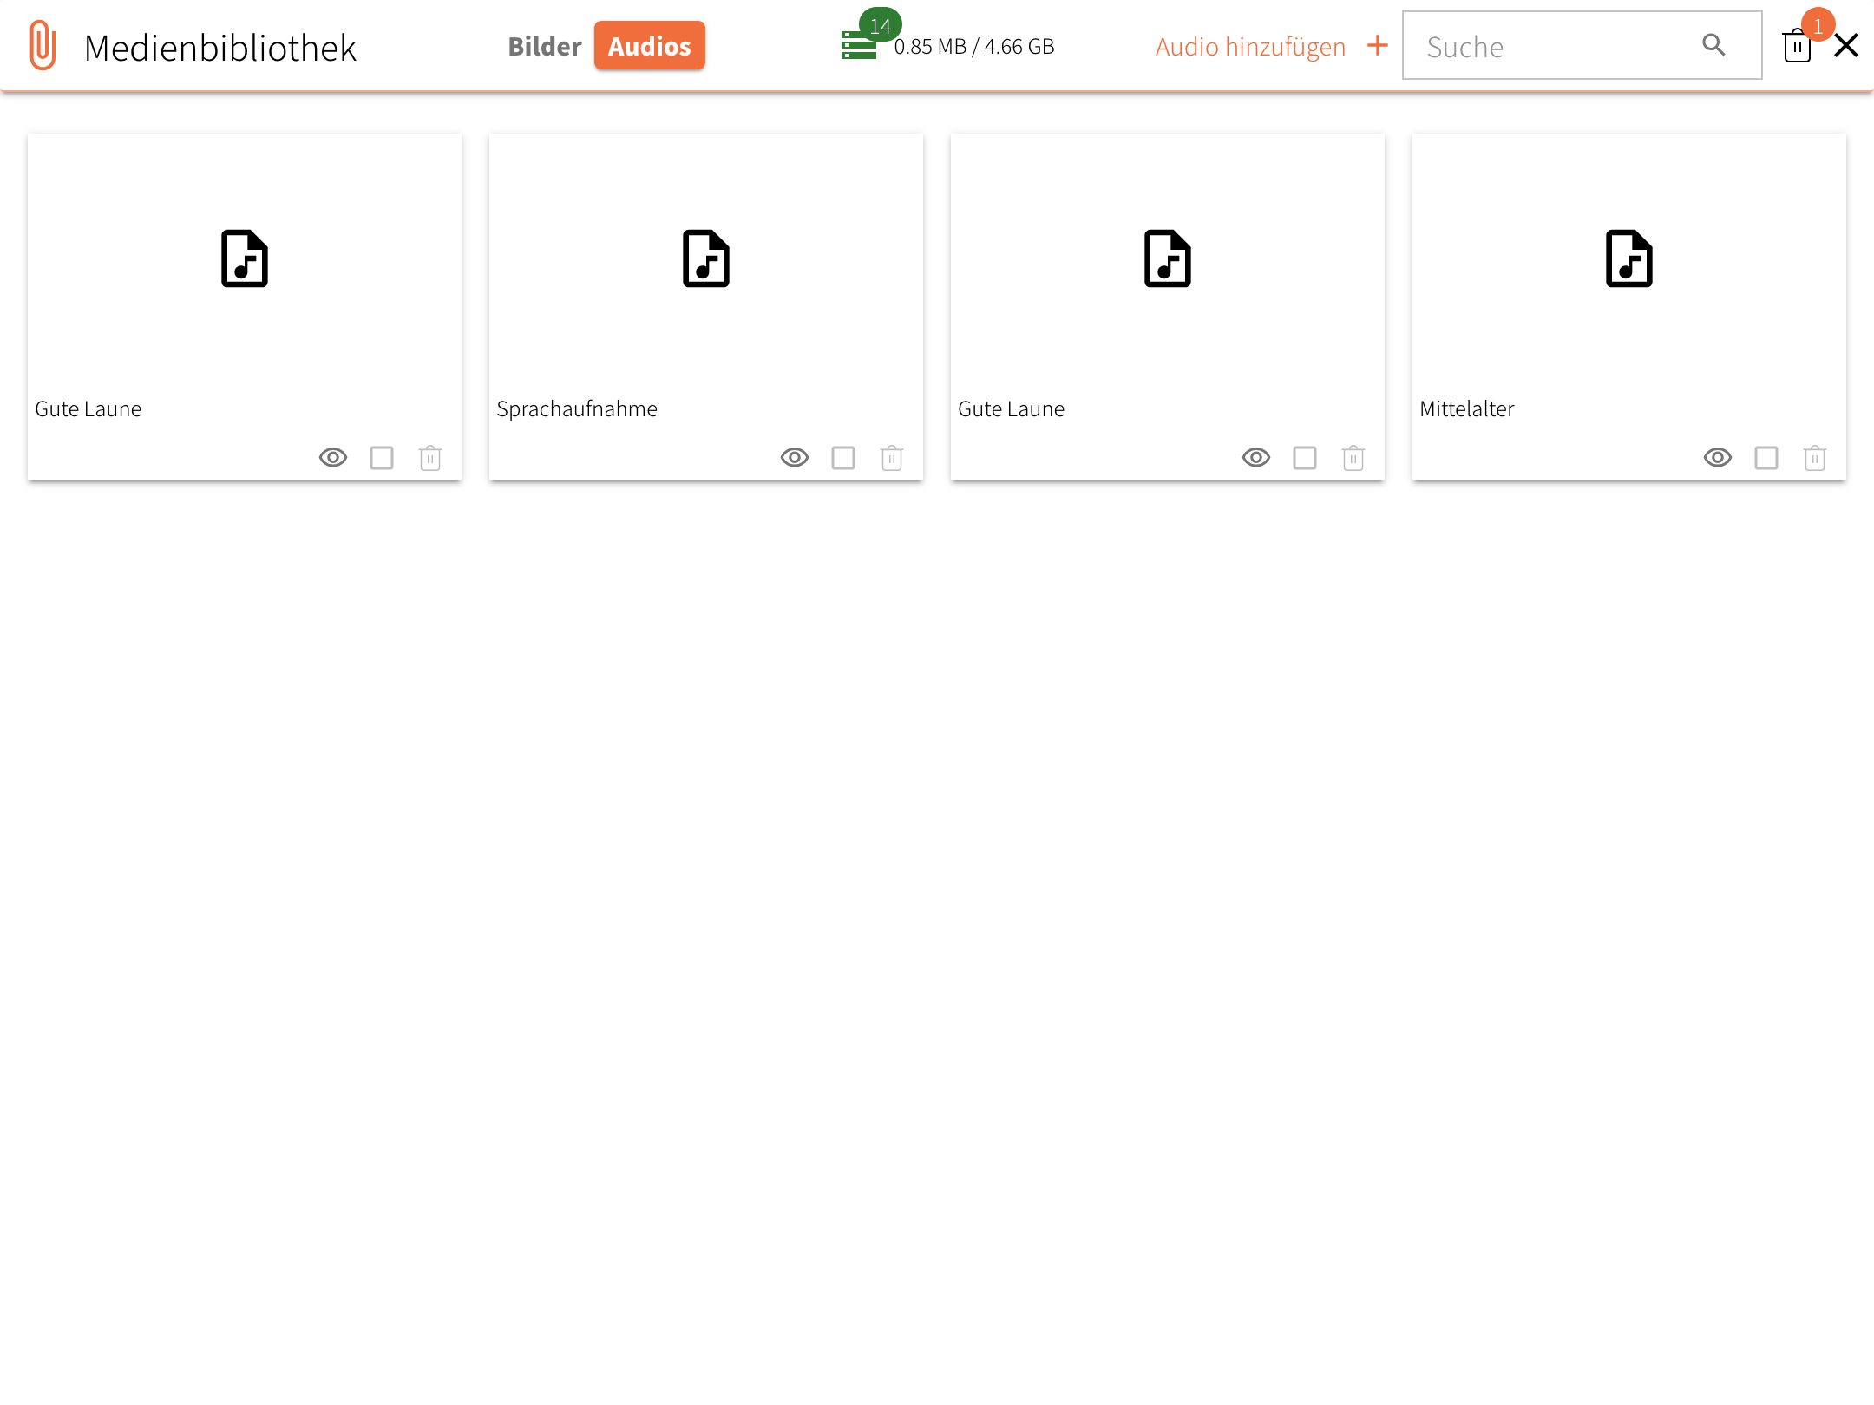This screenshot has width=1874, height=1405.
Task: Select checkbox on Sprachaufnahme card
Action: point(842,458)
